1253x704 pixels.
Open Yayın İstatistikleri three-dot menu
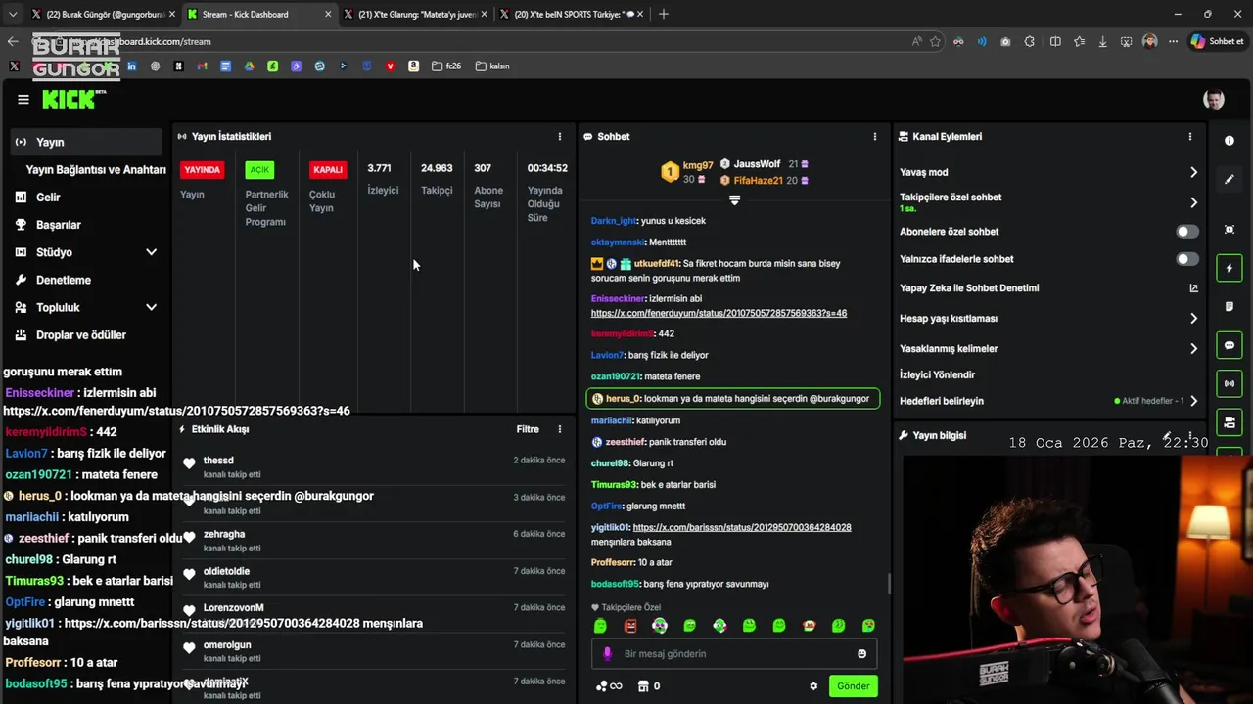pyautogui.click(x=560, y=137)
